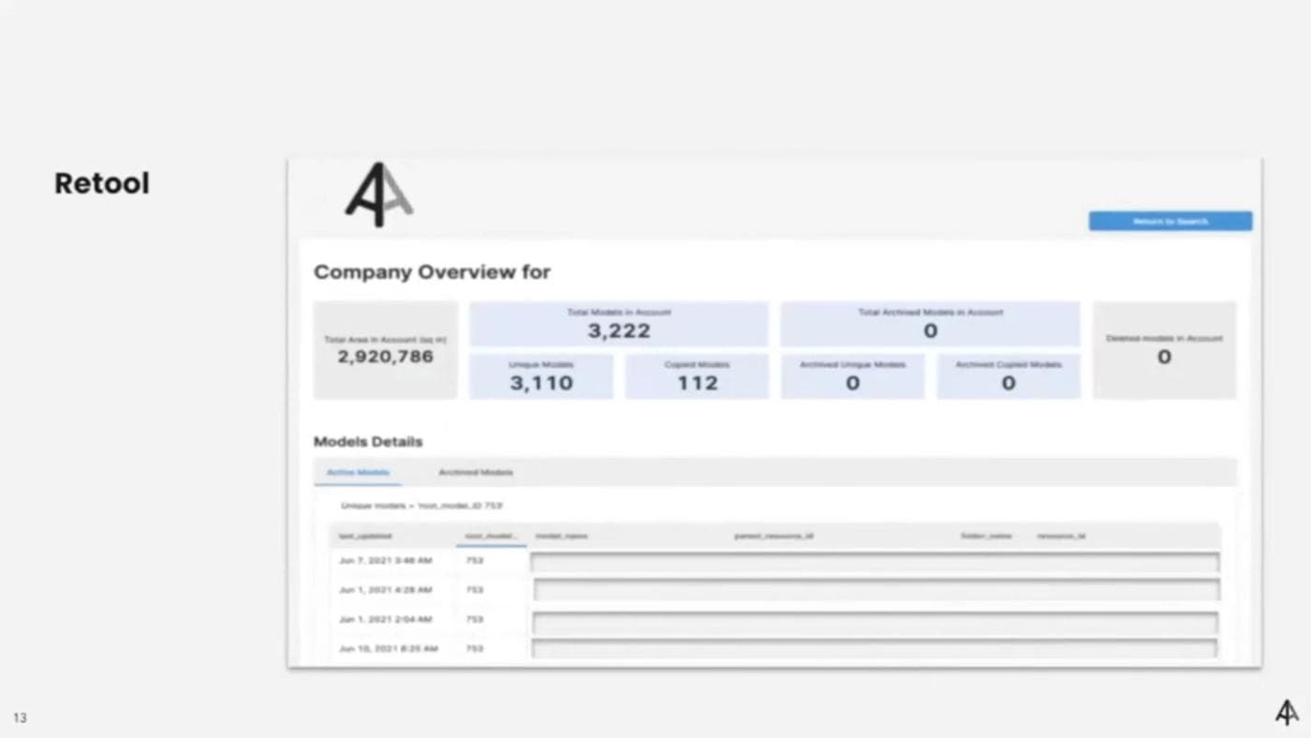This screenshot has height=738, width=1311.
Task: Click the model_name field on the first row
Action: (875, 561)
